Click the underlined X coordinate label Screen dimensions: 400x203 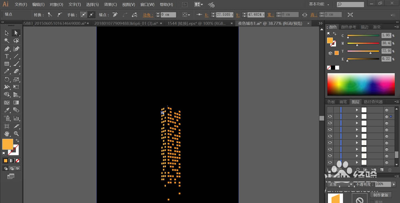[206, 15]
